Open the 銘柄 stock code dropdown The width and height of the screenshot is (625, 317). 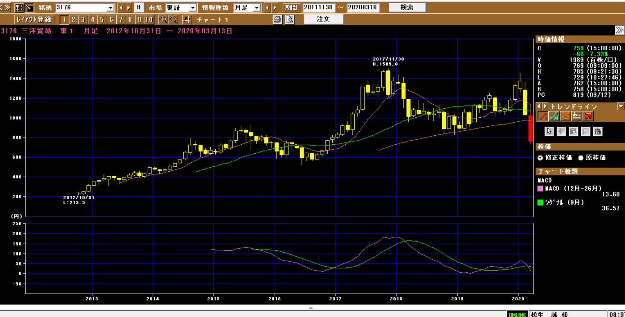(x=111, y=8)
